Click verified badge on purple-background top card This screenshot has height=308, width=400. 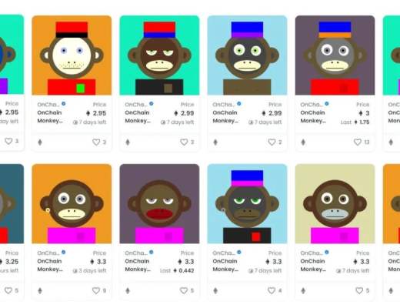(327, 104)
